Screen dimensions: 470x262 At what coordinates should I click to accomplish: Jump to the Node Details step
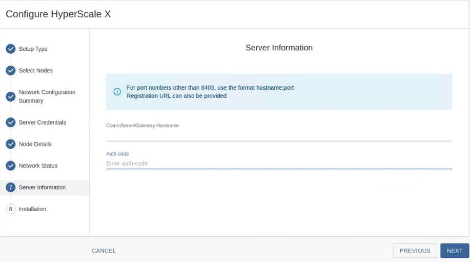35,144
